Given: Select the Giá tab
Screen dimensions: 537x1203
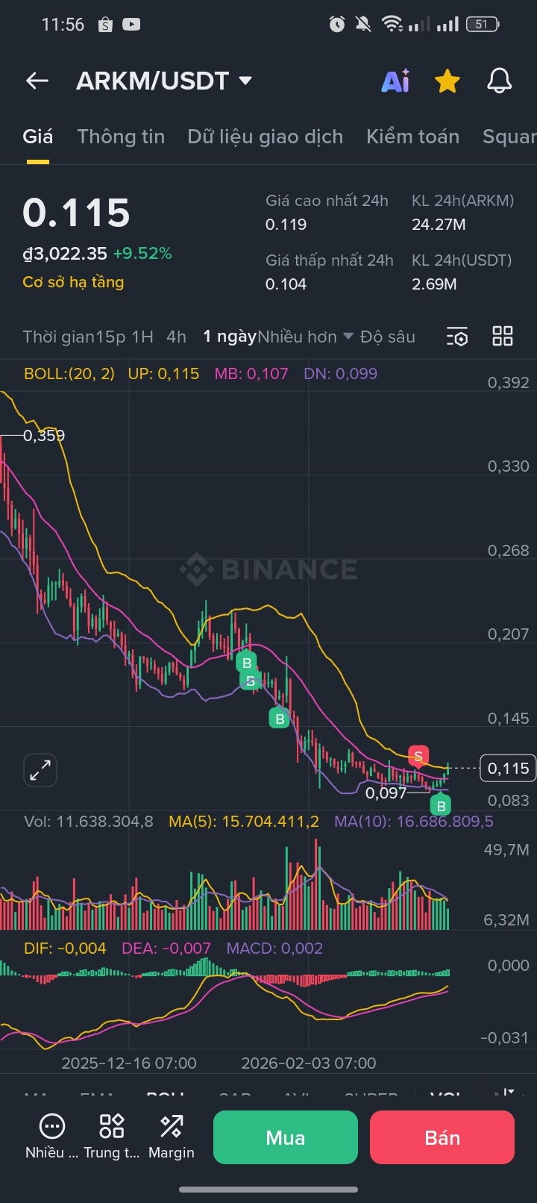Looking at the screenshot, I should click(37, 137).
